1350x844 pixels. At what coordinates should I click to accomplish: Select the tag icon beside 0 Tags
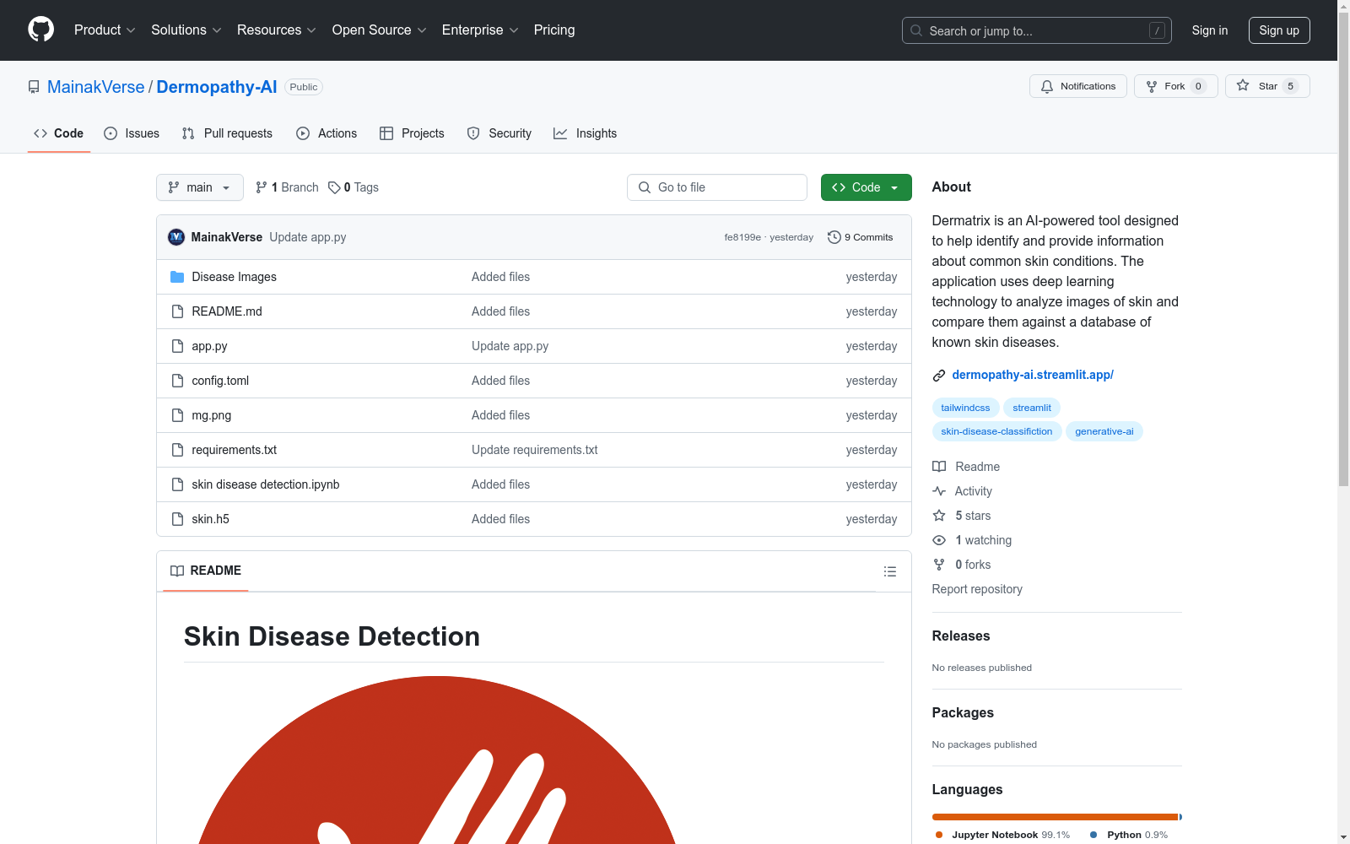click(x=334, y=187)
